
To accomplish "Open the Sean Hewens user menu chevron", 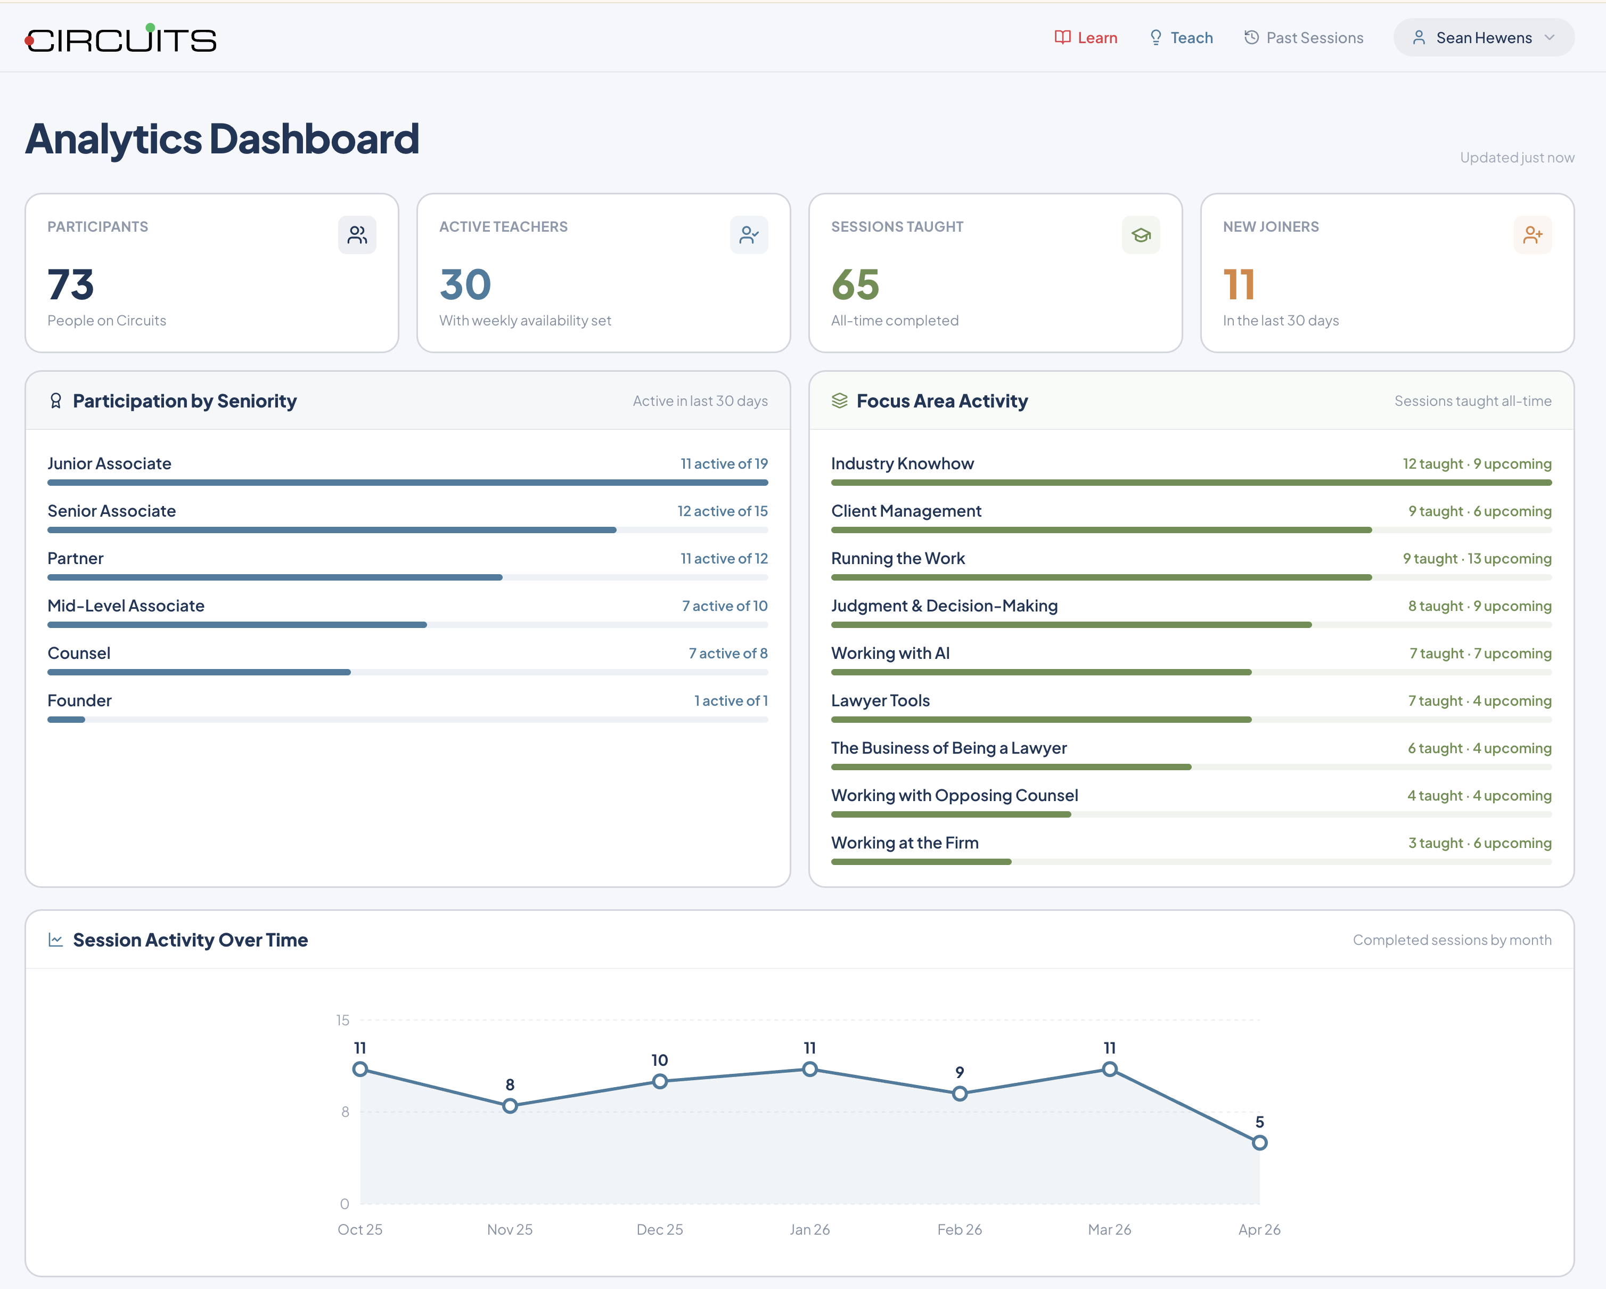I will pyautogui.click(x=1550, y=38).
